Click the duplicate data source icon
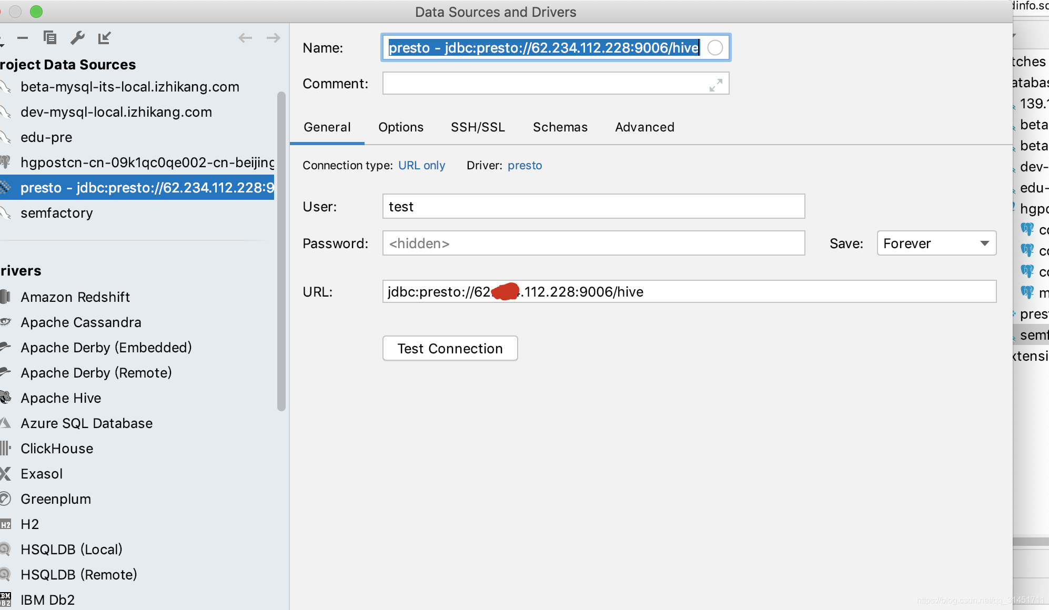The width and height of the screenshot is (1049, 610). 50,38
